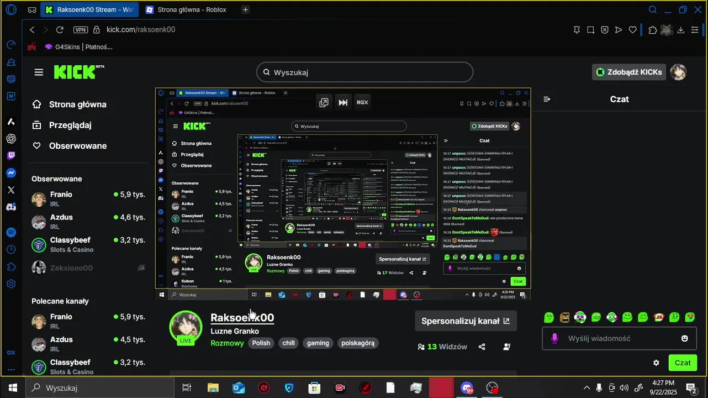The height and width of the screenshot is (398, 708).
Task: Click the Wyślij wiadomość chat input
Action: pyautogui.click(x=619, y=338)
